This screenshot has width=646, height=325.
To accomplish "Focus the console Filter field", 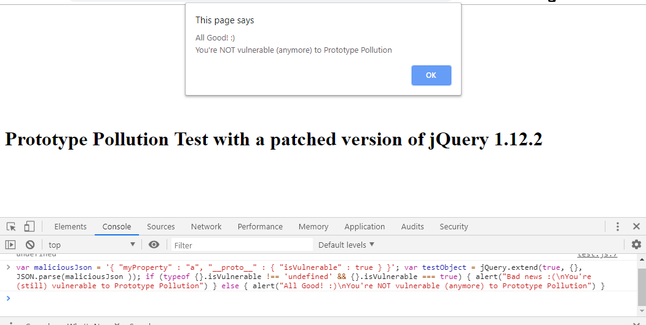I will (x=242, y=245).
